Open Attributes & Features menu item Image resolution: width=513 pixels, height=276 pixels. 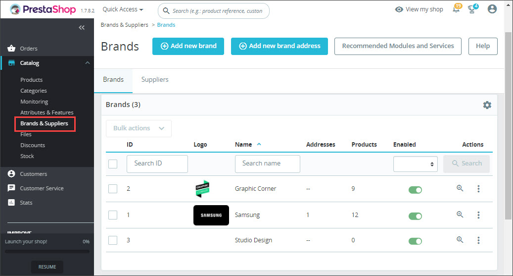point(47,112)
